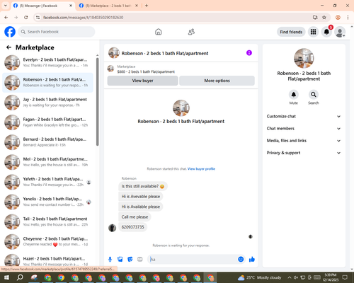Show hidden system tray icons

coord(290,277)
